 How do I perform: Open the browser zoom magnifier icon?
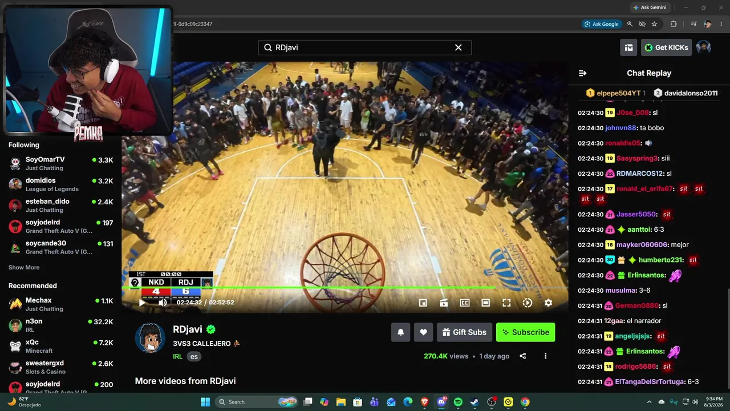point(630,24)
